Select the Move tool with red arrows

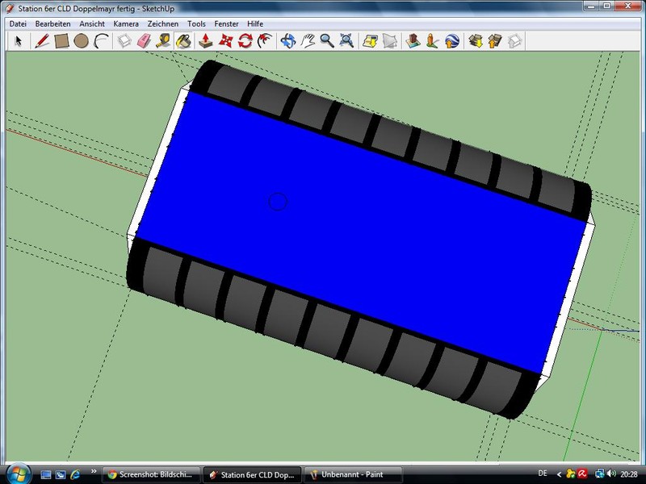[225, 41]
